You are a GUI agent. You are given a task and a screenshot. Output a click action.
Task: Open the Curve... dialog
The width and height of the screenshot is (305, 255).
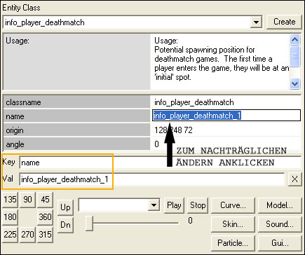pyautogui.click(x=233, y=205)
